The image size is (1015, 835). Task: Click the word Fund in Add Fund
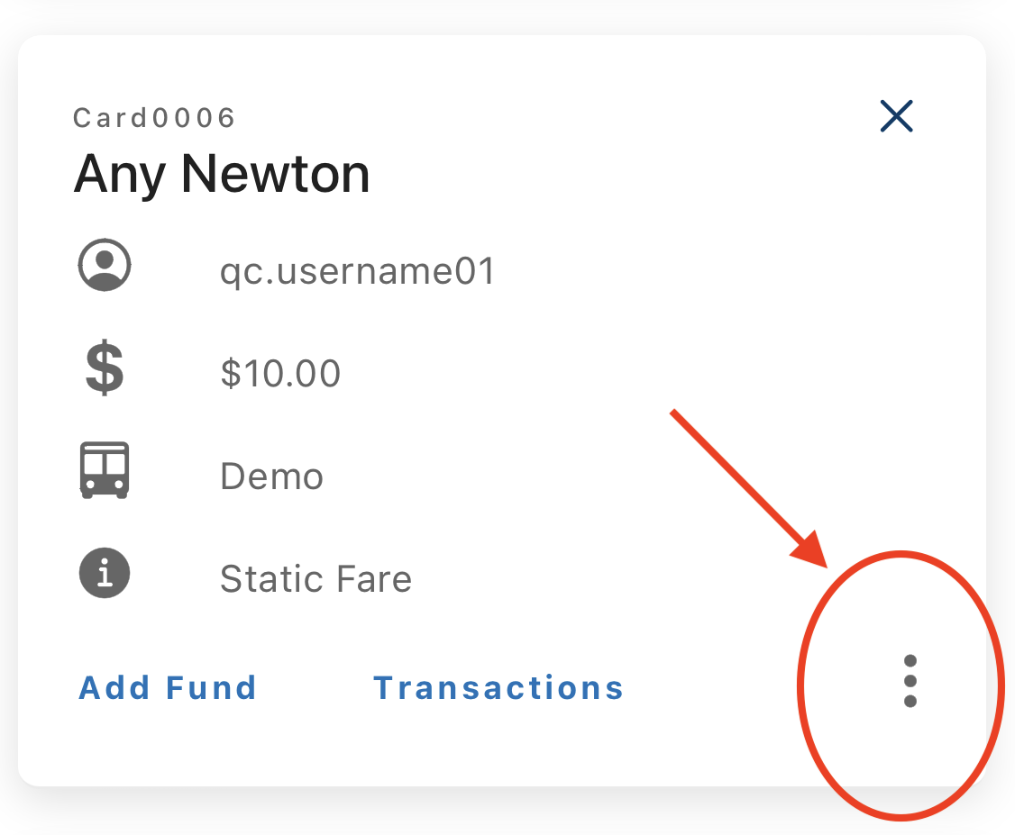point(212,687)
